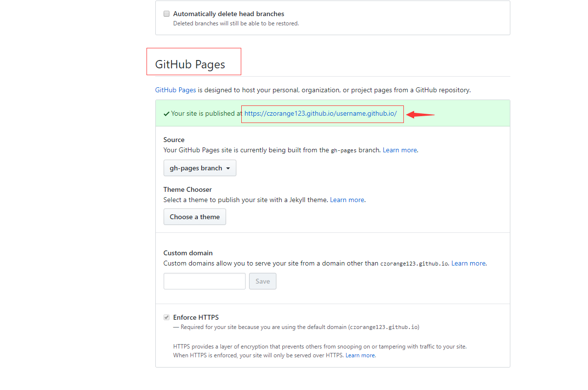Click the Enforce HTTPS label text
Image resolution: width=588 pixels, height=390 pixels.
[x=196, y=317]
